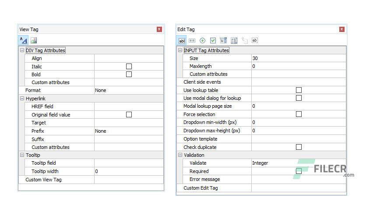
Task: Select the hidden field edit tag icon
Action: pyautogui.click(x=255, y=40)
